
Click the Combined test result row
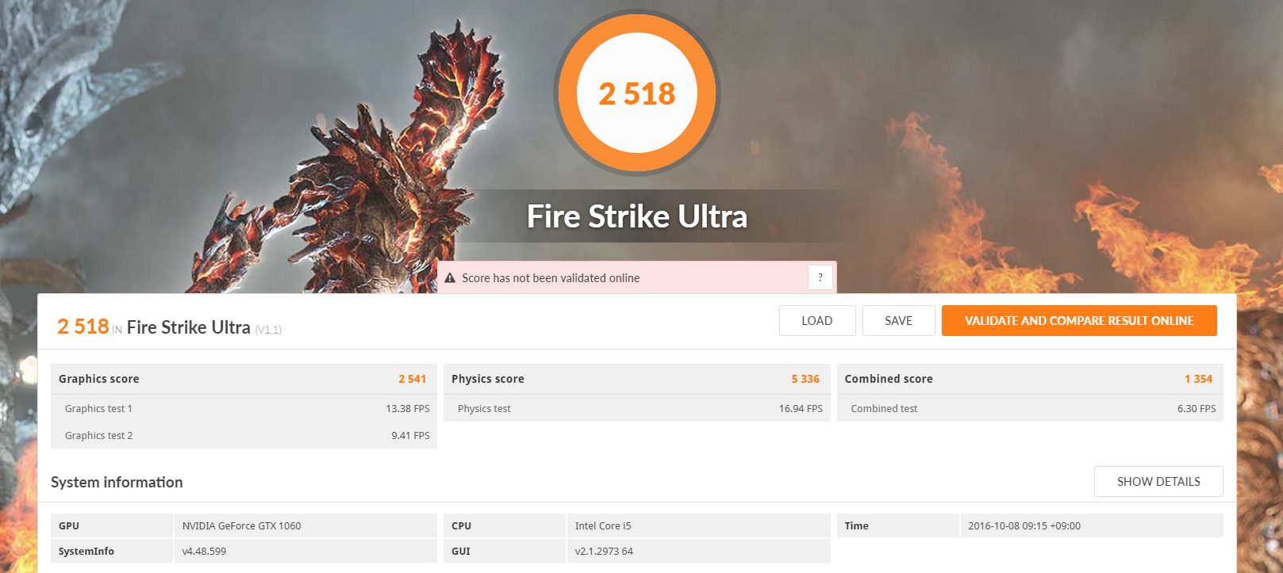(x=1030, y=408)
